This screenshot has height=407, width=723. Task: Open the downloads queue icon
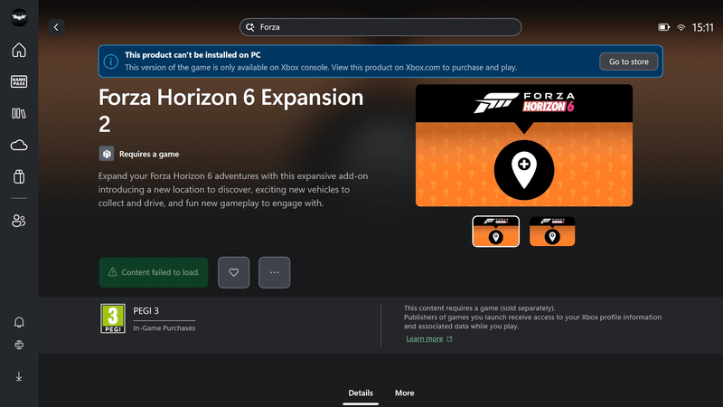point(19,376)
